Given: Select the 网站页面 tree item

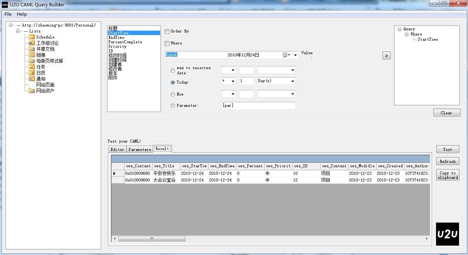Looking at the screenshot, I should [45, 85].
